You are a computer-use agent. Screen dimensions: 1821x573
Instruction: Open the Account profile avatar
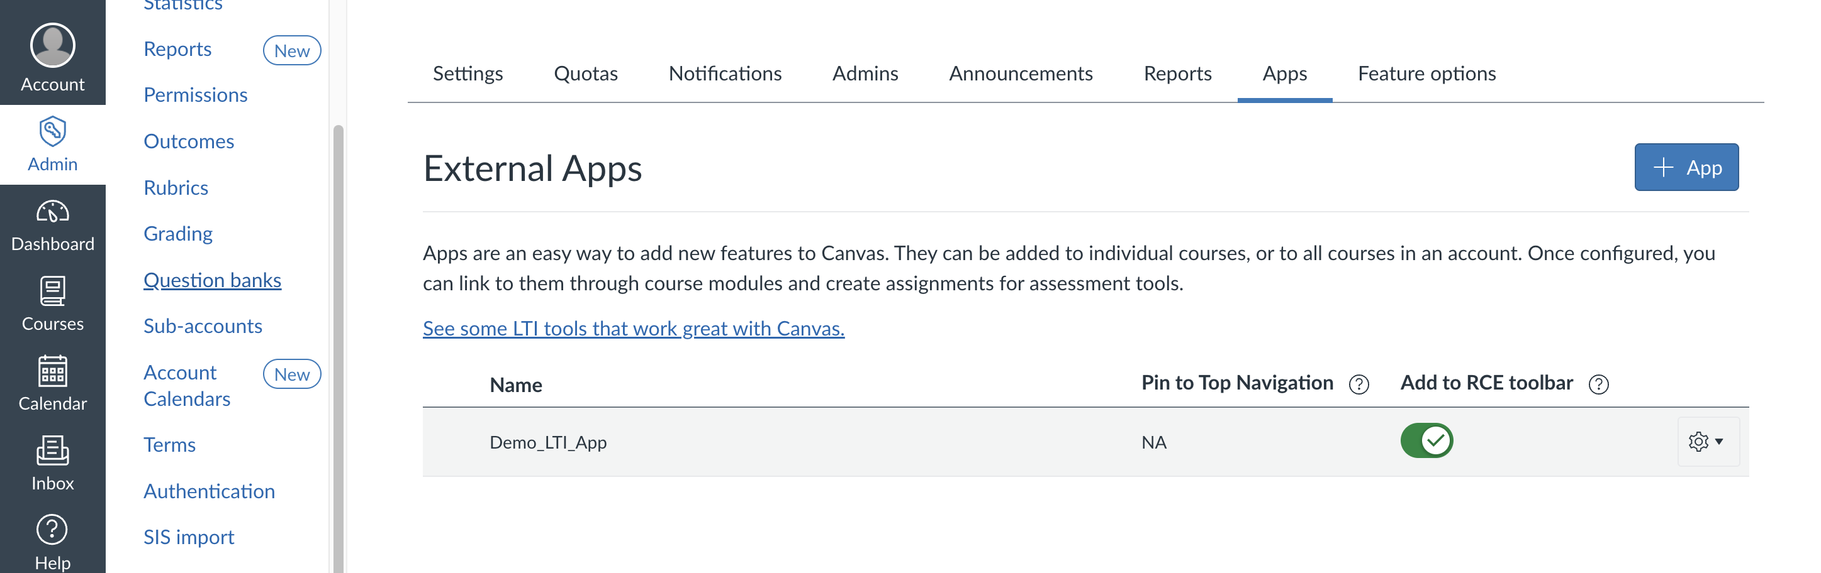pos(52,46)
